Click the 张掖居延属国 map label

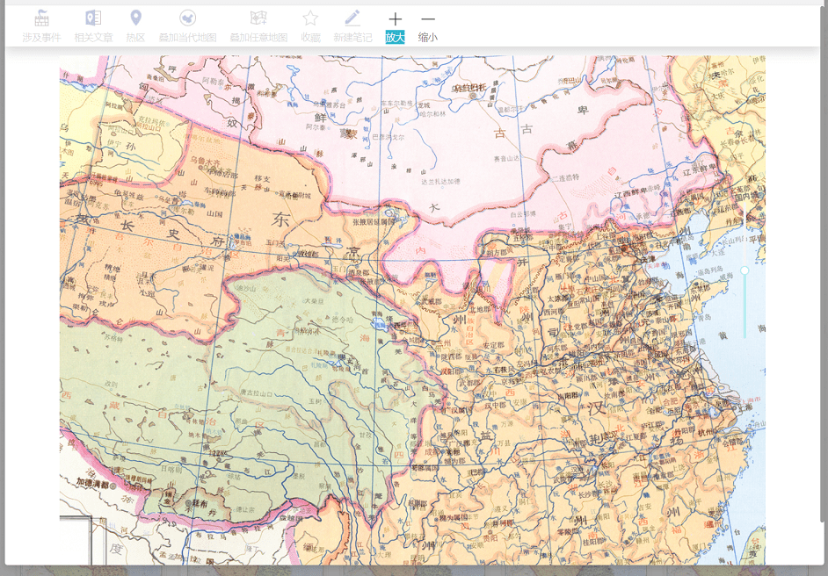[x=374, y=222]
